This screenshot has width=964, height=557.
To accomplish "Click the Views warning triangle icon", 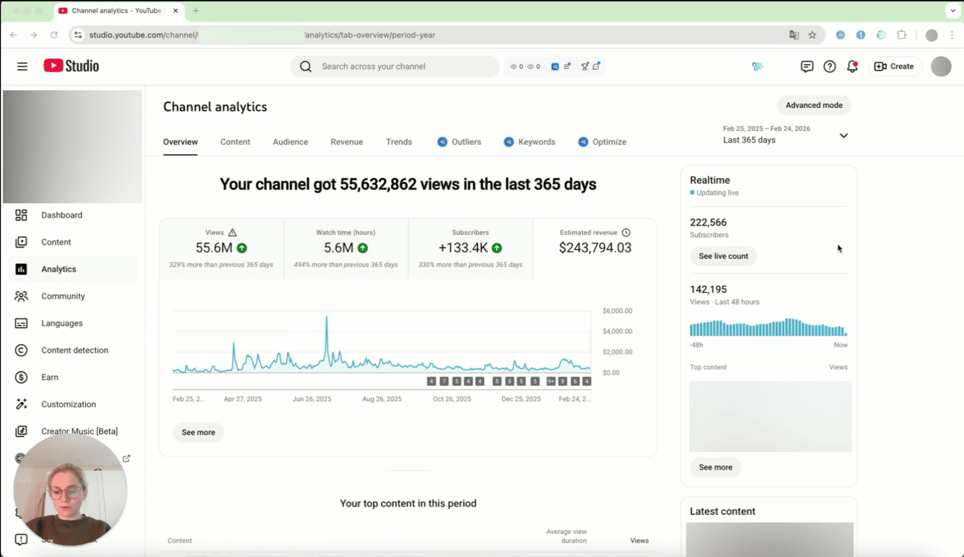I will coord(232,233).
